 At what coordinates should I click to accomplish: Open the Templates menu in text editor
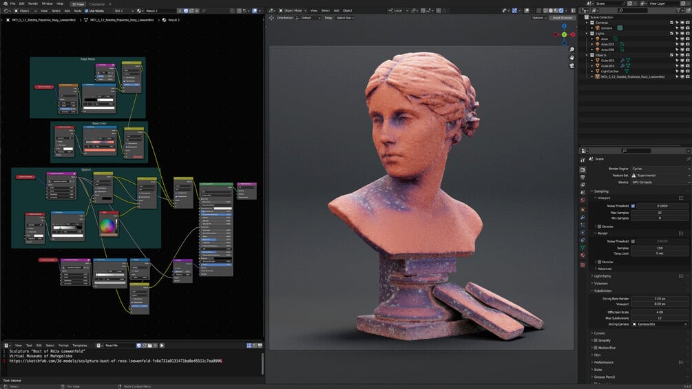pyautogui.click(x=79, y=346)
